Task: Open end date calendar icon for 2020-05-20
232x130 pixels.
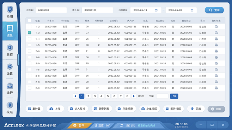Action: pos(192,10)
